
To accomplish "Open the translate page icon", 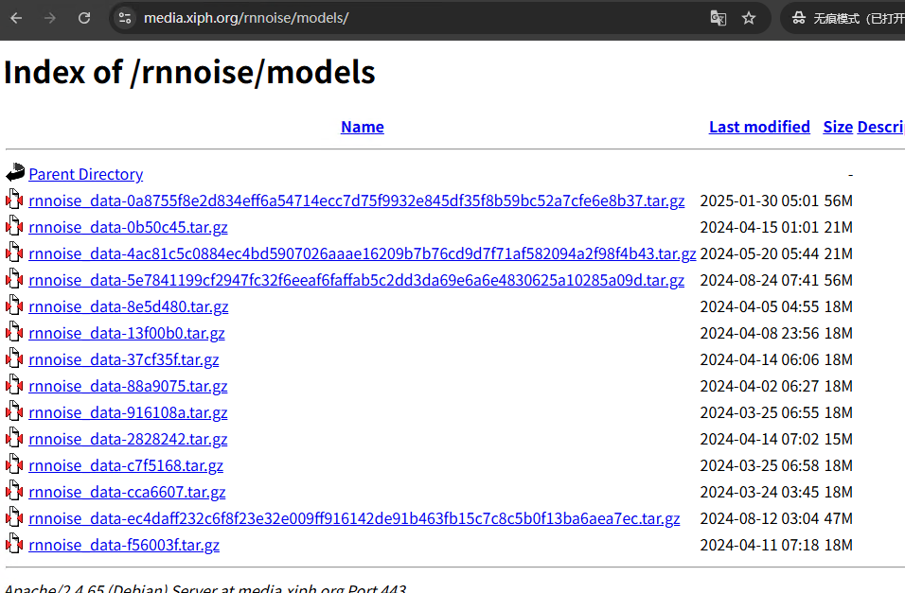I will (x=719, y=18).
